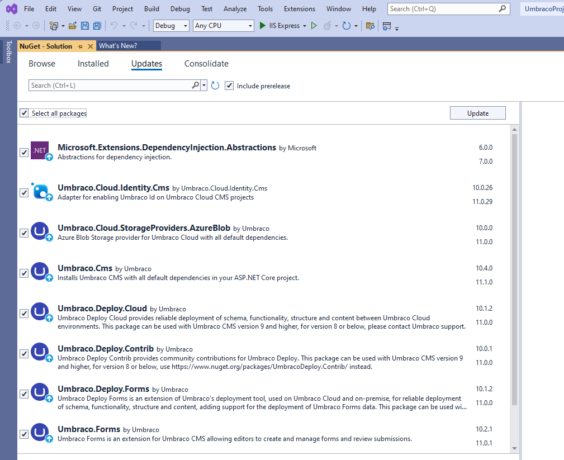The height and width of the screenshot is (460, 564).
Task: Expand the Hot Reload options arrow
Action: (336, 26)
